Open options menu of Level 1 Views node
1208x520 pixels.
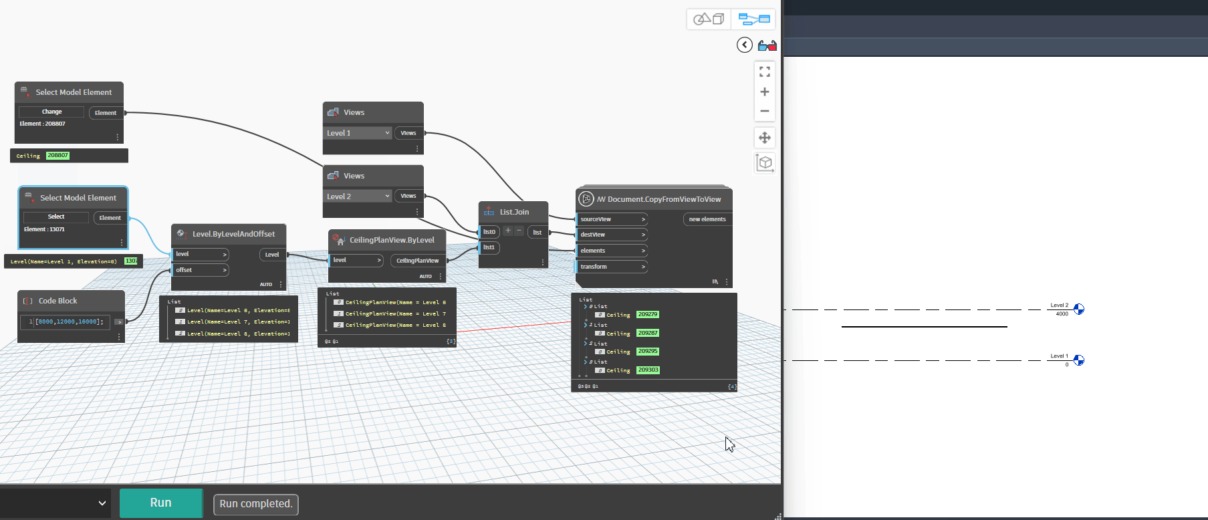point(417,149)
